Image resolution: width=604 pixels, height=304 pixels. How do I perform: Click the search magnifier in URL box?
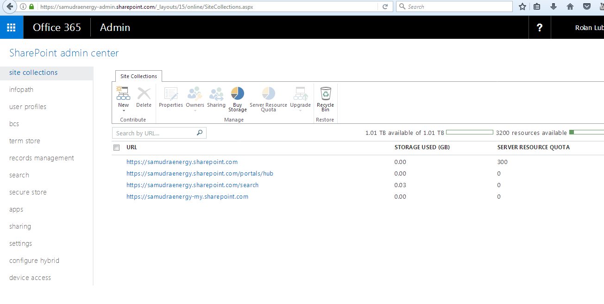(x=200, y=133)
